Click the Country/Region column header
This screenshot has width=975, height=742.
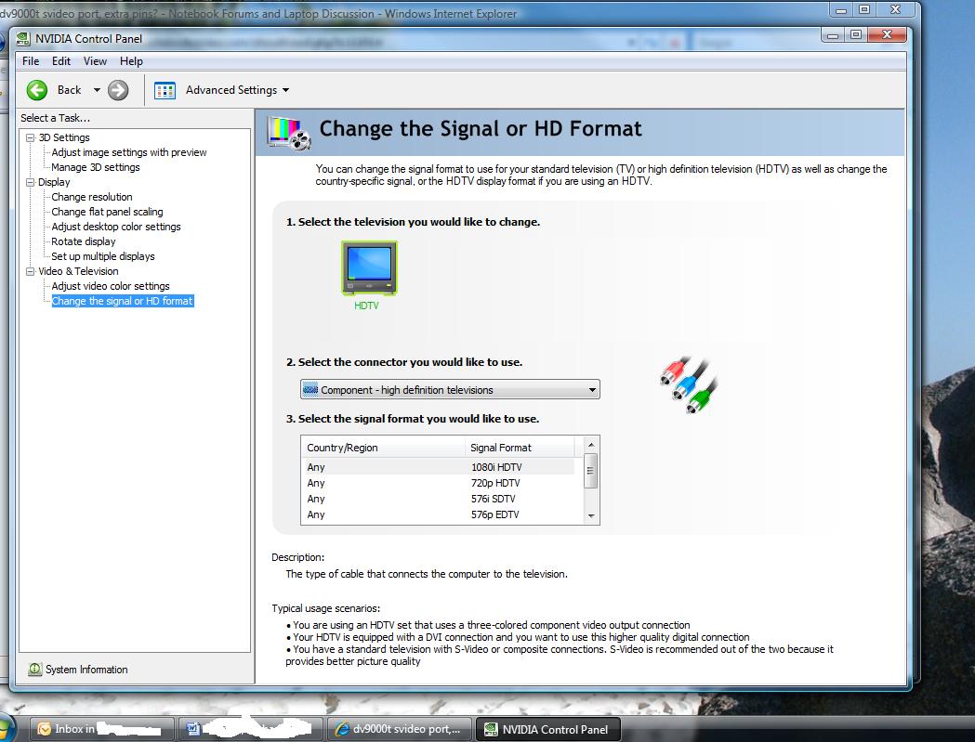click(383, 448)
